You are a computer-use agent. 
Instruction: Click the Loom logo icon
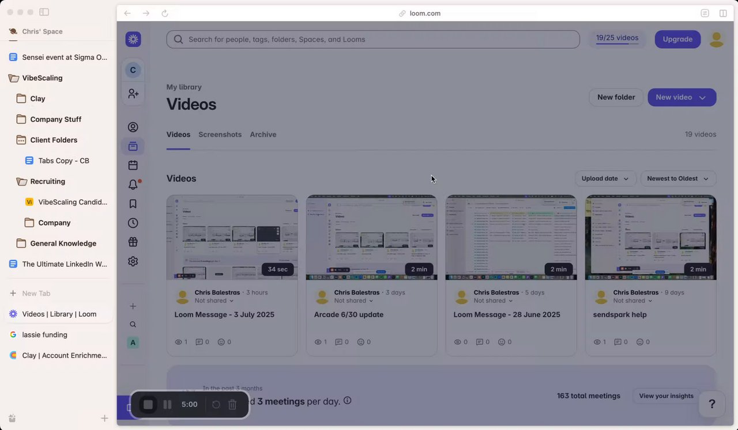[x=133, y=39]
